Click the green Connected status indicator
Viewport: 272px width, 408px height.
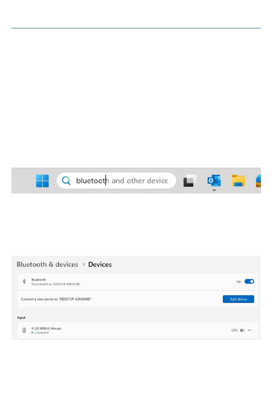32,333
